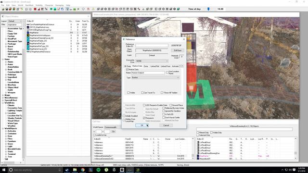Enable Use Location Name checkbox

(x=167, y=73)
